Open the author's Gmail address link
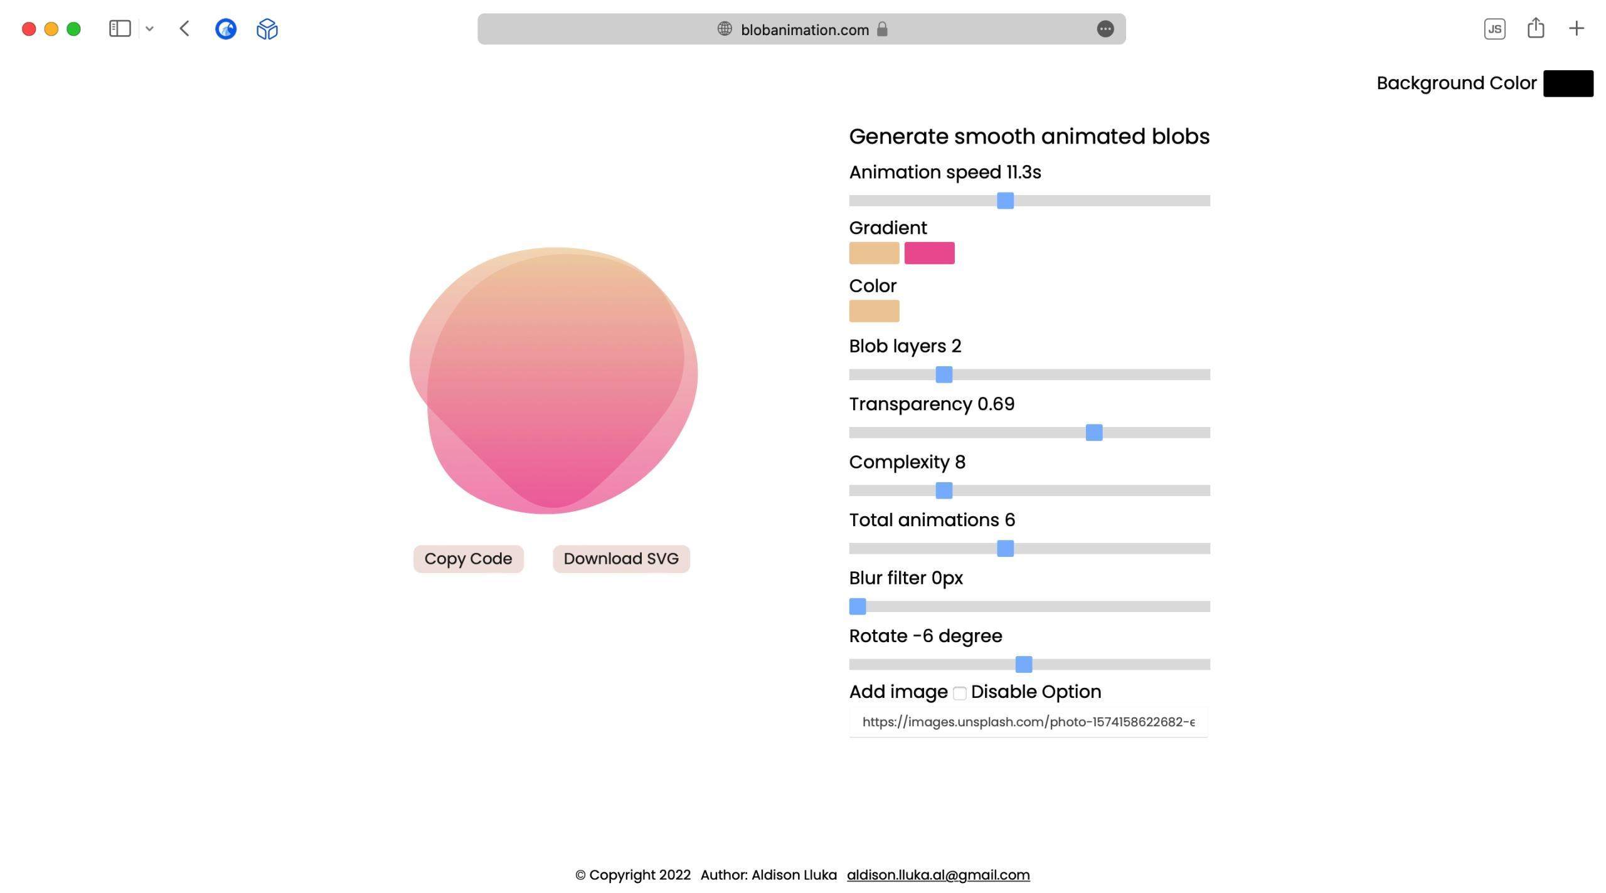Screen dimensions: 1606x893 point(938,875)
